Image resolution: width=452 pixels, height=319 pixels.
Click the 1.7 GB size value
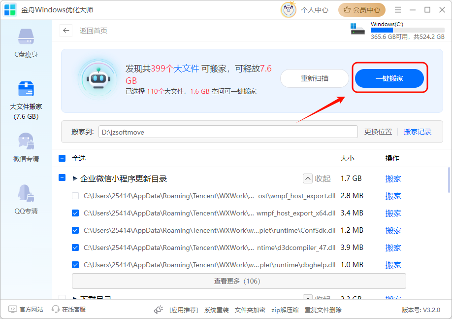(351, 178)
